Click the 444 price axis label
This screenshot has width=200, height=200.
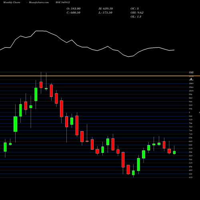[191, 174]
